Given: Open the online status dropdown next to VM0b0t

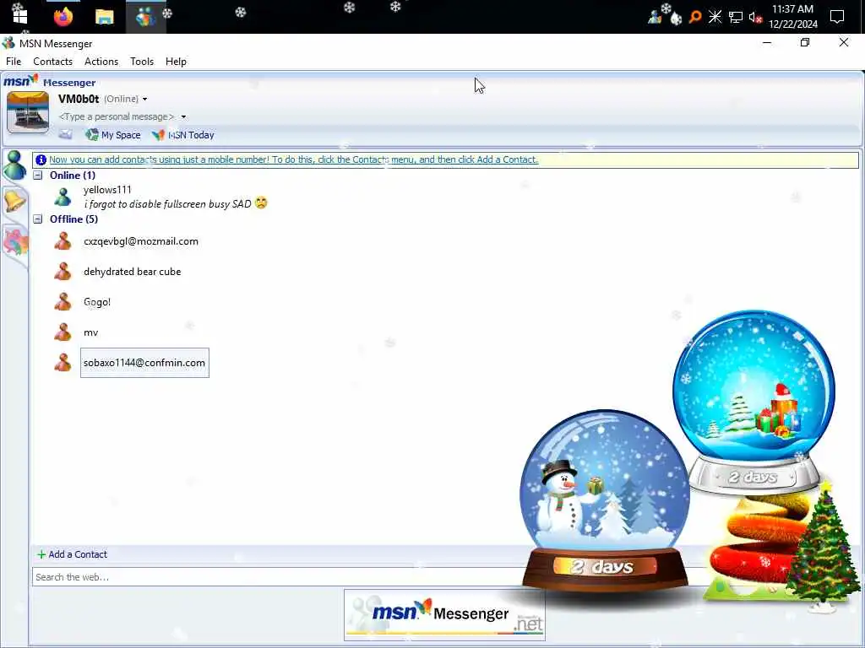Looking at the screenshot, I should (144, 100).
